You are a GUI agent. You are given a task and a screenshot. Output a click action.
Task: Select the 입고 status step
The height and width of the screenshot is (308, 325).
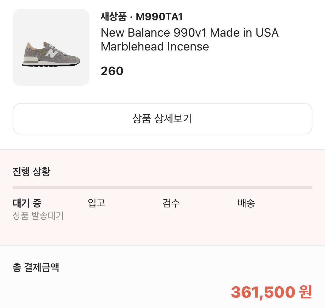pyautogui.click(x=96, y=203)
